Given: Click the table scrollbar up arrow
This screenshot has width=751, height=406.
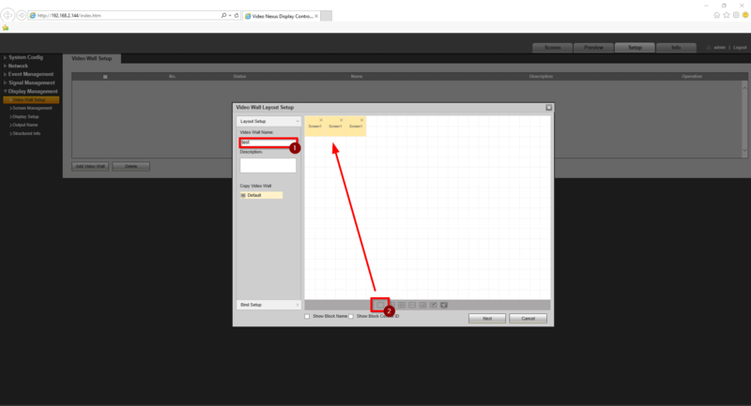Looking at the screenshot, I should 744,87.
